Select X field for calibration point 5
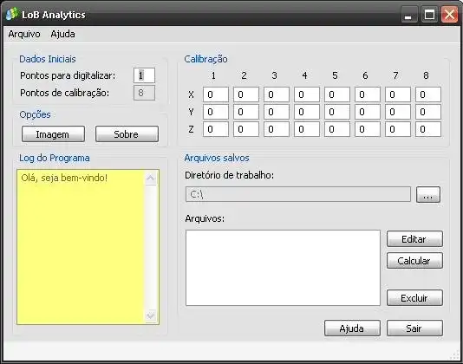 337,94
